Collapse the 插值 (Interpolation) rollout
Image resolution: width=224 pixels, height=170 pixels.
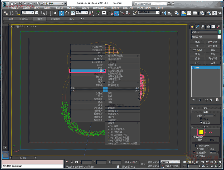pyautogui.click(x=206, y=112)
